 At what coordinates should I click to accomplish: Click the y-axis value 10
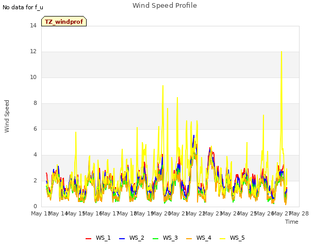(x=33, y=78)
